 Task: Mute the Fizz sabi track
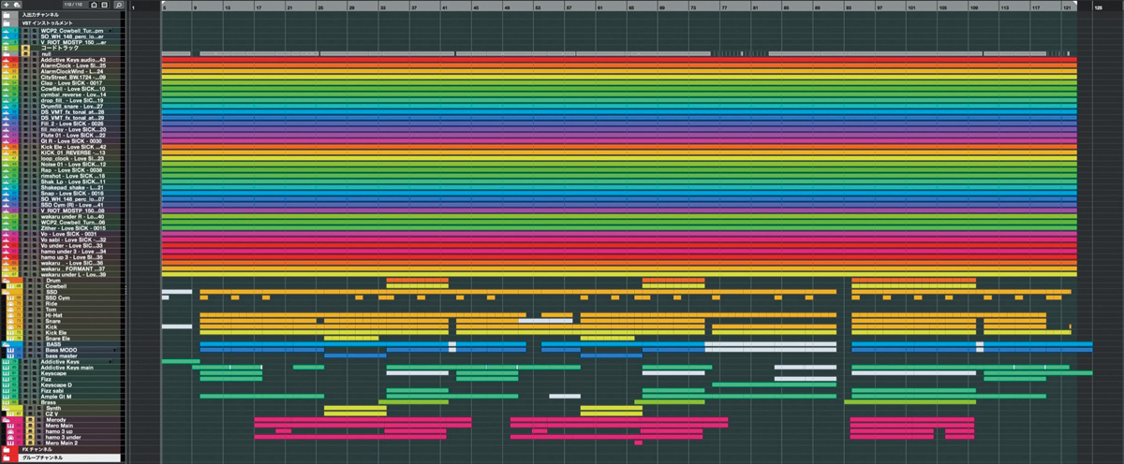[25, 391]
